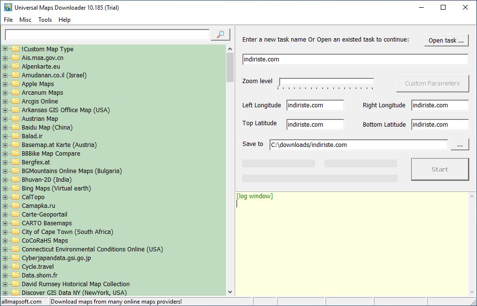Expand the Basemap.at Karte (Austria) node
This screenshot has height=306, width=477.
(5, 145)
